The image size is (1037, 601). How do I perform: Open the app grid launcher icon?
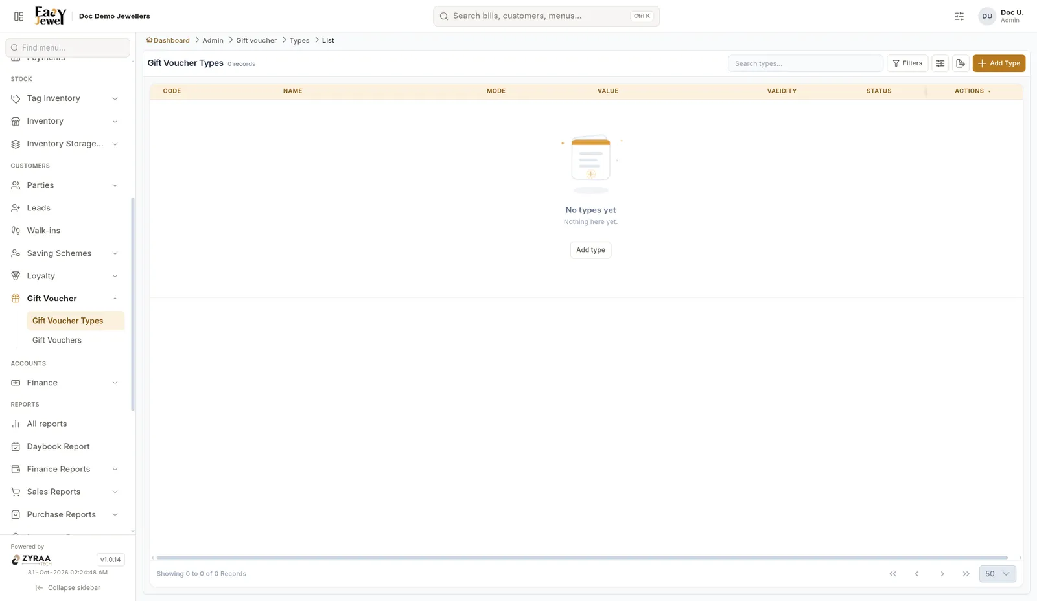(19, 16)
